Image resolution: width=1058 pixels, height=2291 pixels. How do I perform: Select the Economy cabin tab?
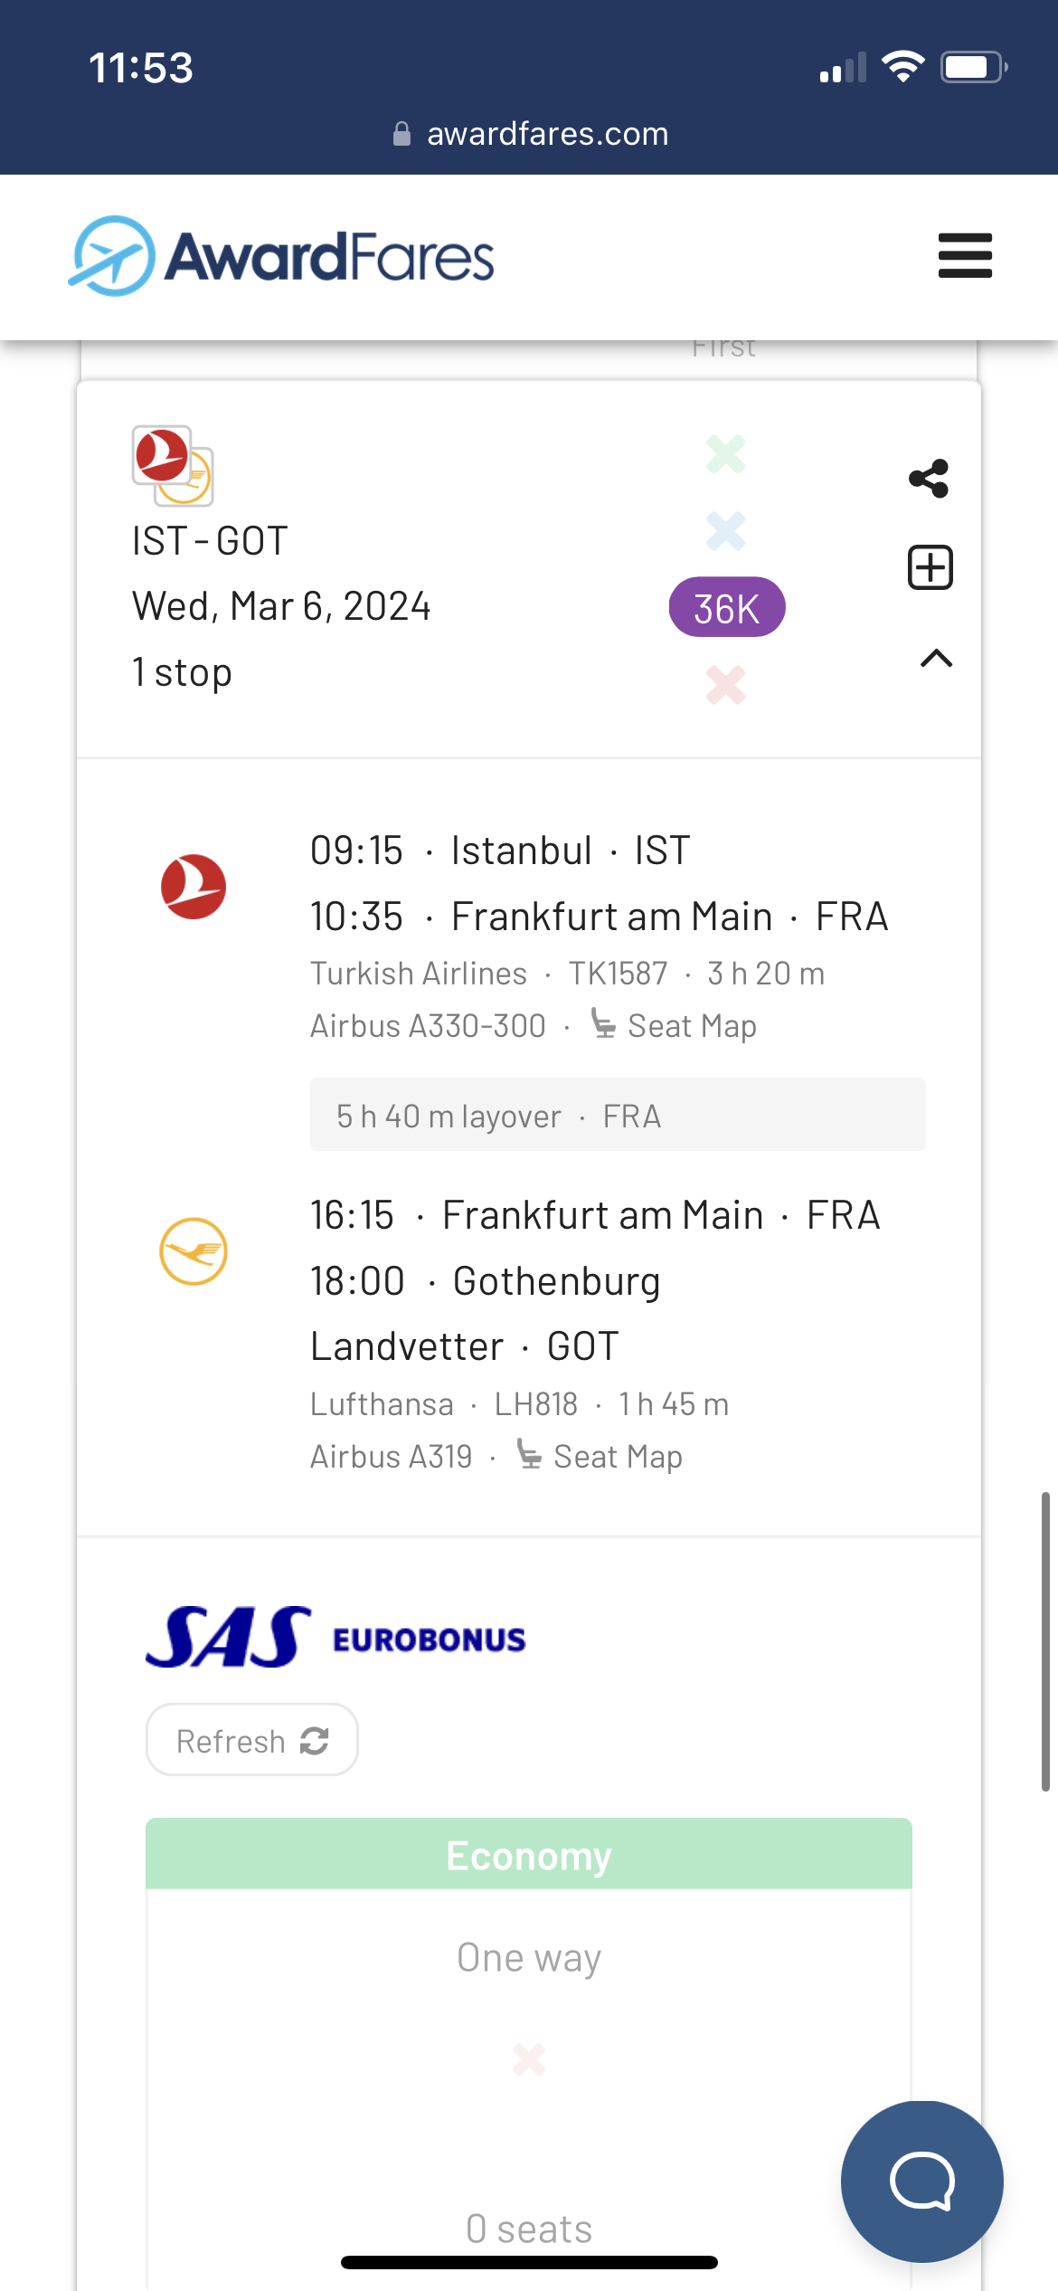[x=528, y=1855]
